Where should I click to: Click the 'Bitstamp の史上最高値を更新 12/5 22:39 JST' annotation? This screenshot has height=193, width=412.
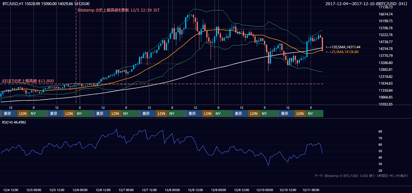click(119, 10)
